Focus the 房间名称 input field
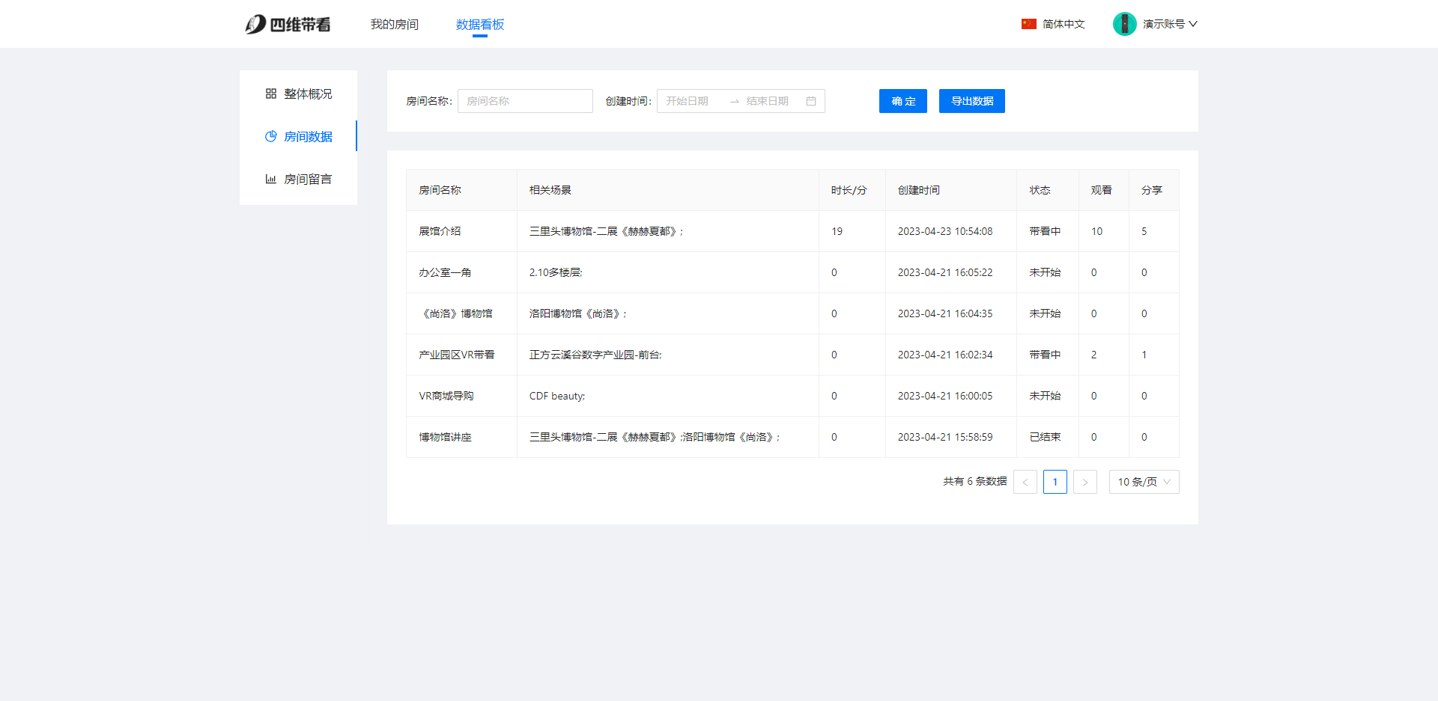The image size is (1438, 701). tap(525, 101)
